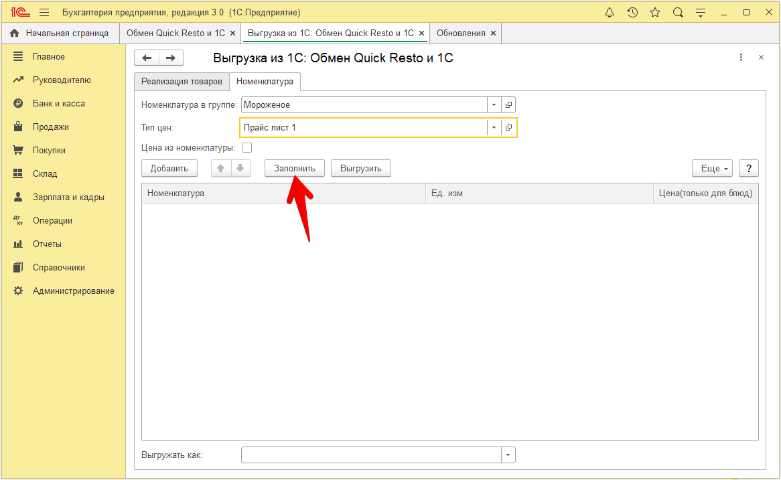Open the form's three-dot options menu
Screen dimensions: 781x480
(x=741, y=58)
